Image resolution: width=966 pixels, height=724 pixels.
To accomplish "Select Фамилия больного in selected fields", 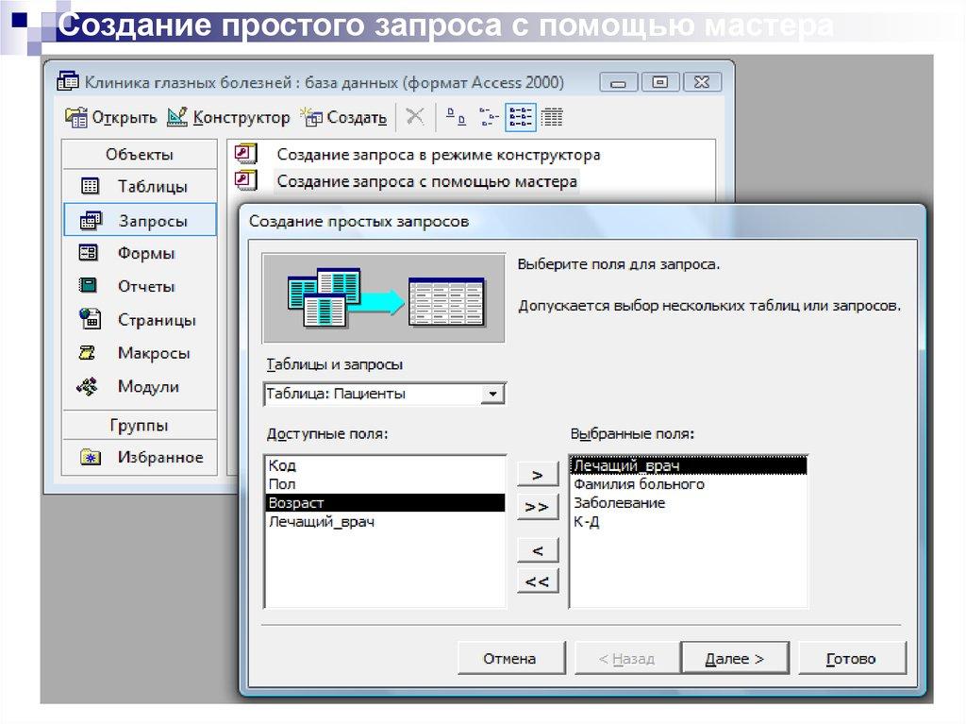I will [x=639, y=484].
